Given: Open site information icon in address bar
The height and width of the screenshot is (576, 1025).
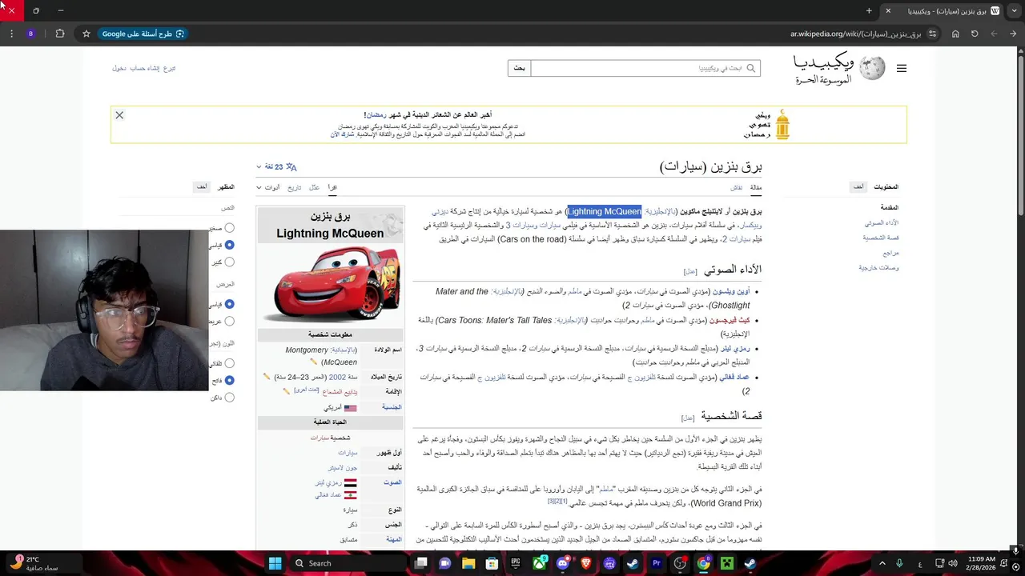Looking at the screenshot, I should [x=931, y=34].
